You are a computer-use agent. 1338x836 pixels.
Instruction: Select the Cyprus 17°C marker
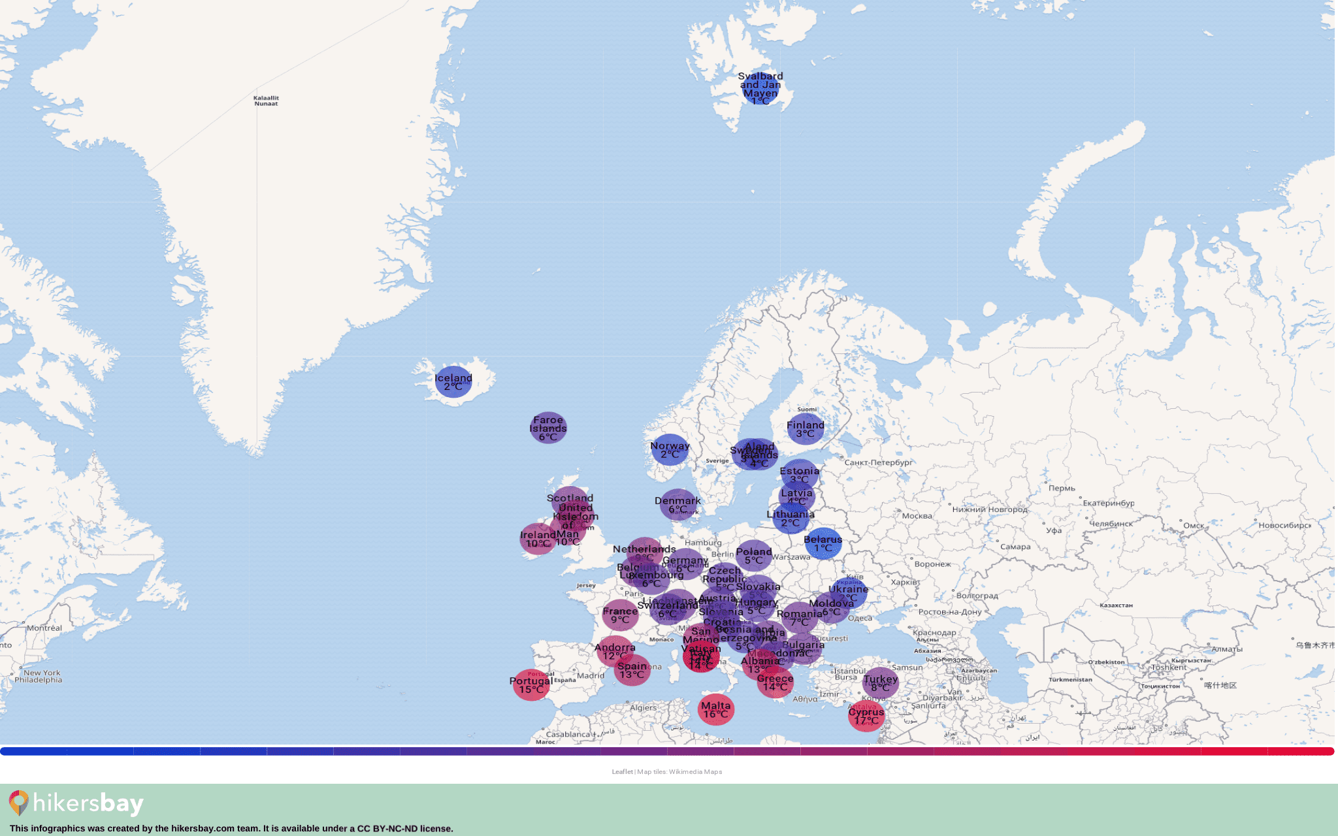tap(867, 716)
